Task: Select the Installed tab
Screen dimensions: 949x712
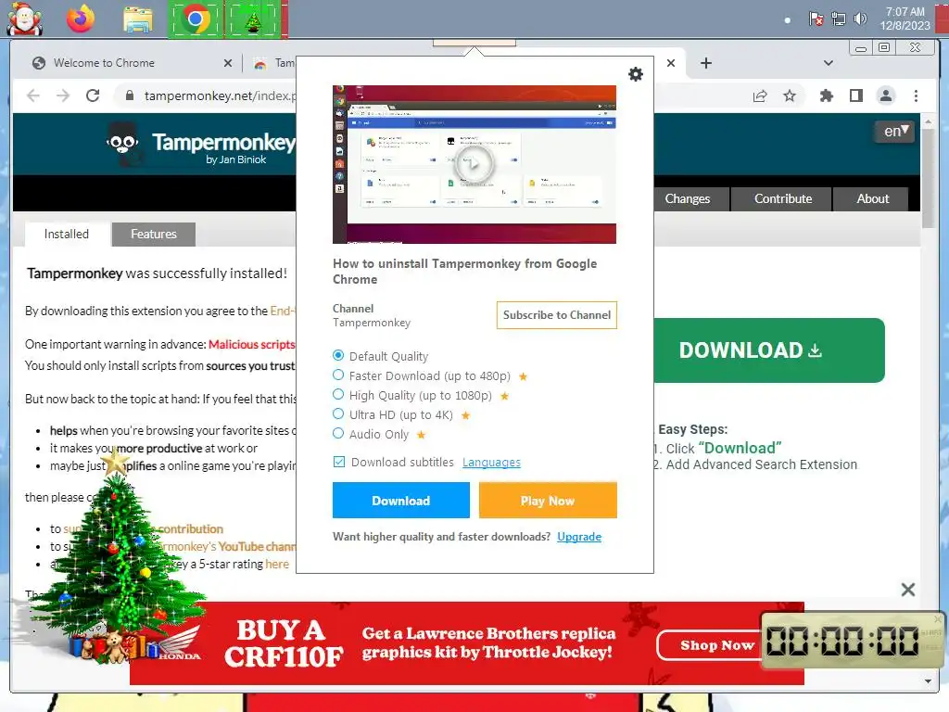Action: pyautogui.click(x=67, y=234)
